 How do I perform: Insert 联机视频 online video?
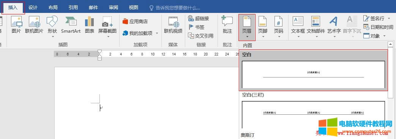pyautogui.click(x=173, y=25)
